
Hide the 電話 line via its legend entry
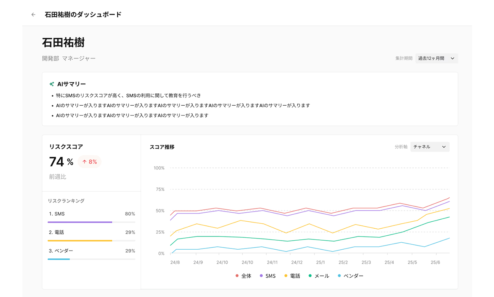[295, 276]
